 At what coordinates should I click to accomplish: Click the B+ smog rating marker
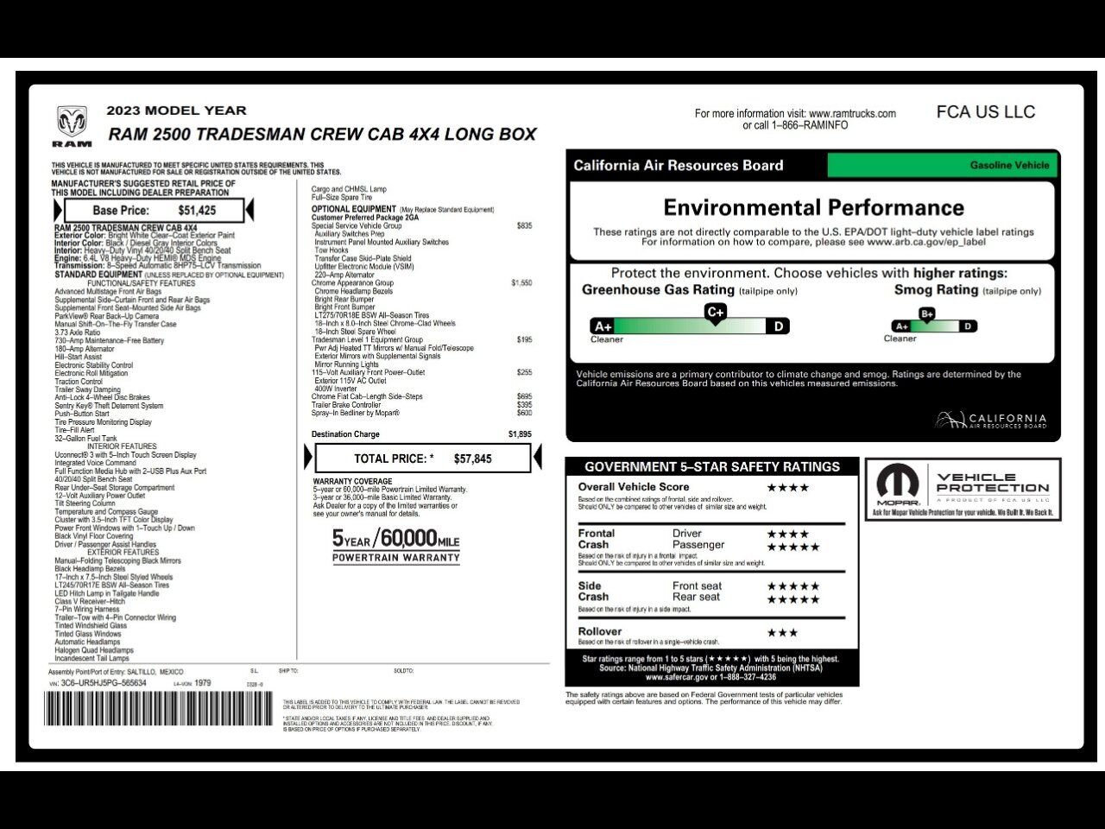click(x=927, y=314)
